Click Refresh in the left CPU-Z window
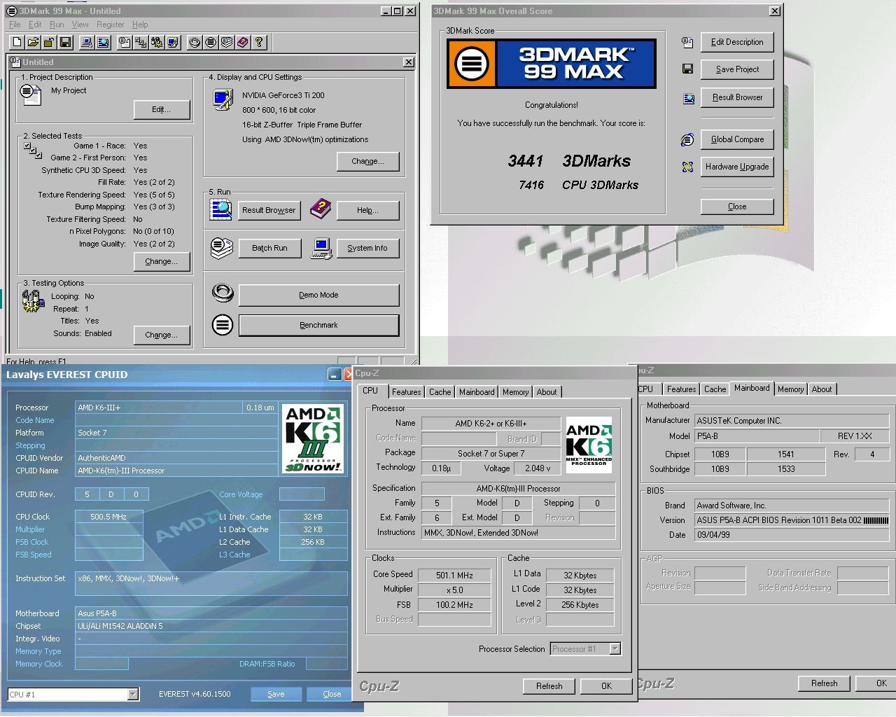 549,686
